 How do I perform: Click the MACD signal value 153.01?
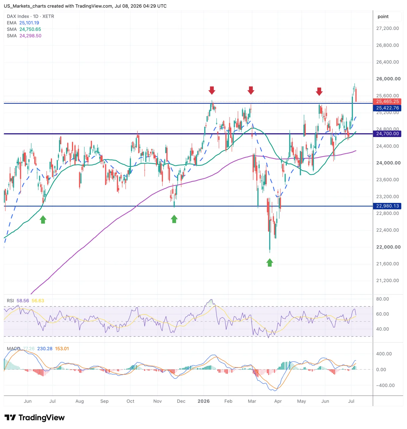(x=62, y=349)
